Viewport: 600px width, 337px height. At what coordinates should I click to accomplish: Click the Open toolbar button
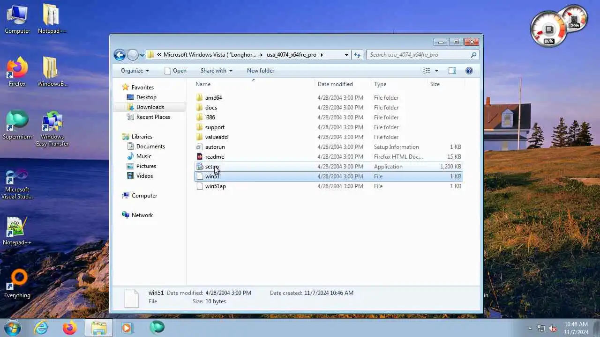(175, 71)
